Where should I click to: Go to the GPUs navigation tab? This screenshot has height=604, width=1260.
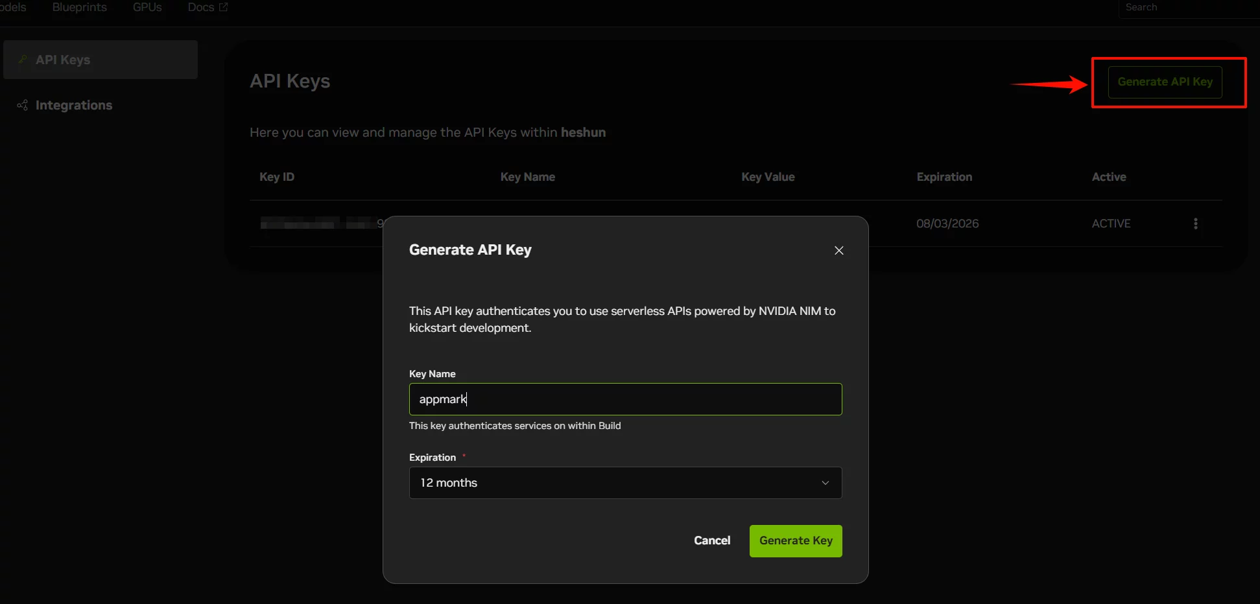point(147,7)
